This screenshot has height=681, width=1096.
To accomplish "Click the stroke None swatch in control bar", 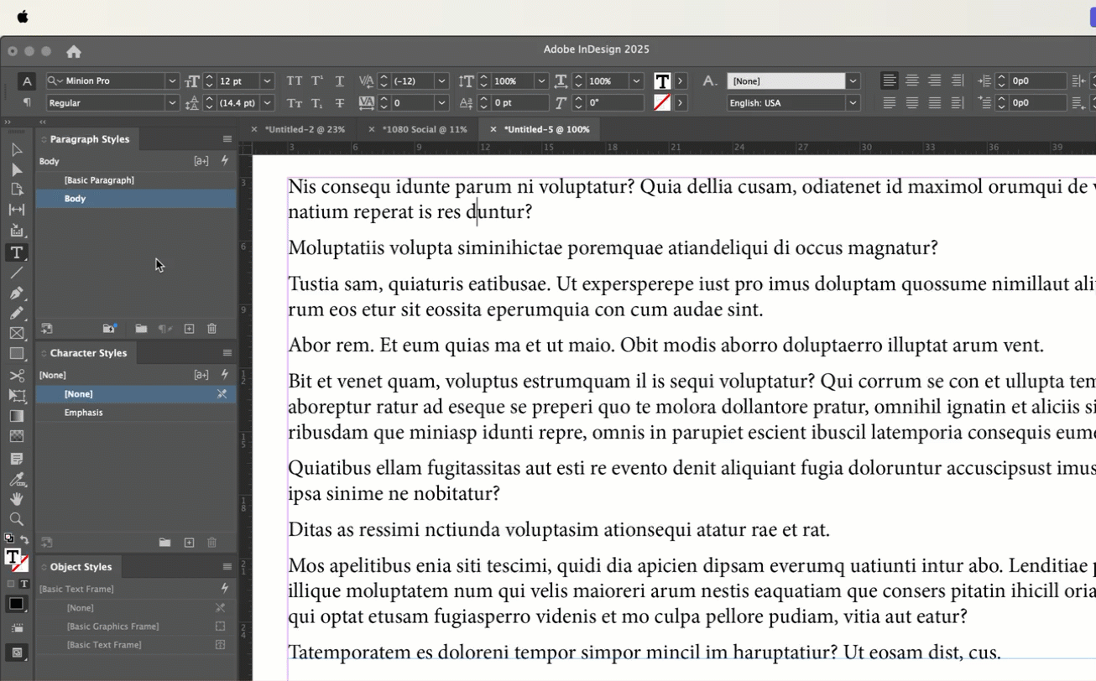I will 662,102.
